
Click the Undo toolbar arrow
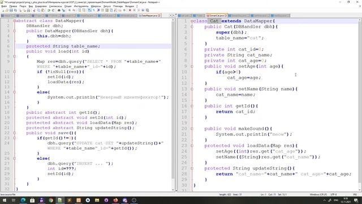[49, 10]
